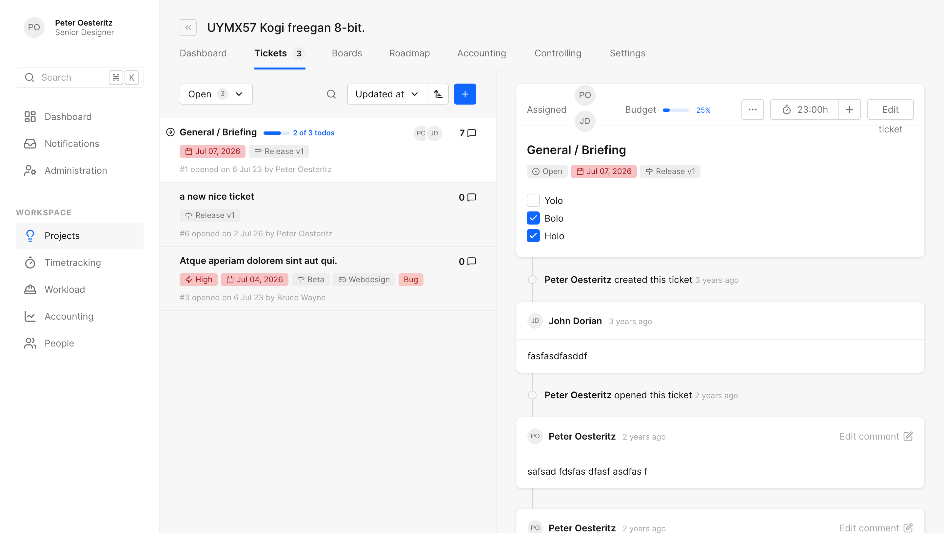Click the JD avatar in the Assigned section

(585, 121)
